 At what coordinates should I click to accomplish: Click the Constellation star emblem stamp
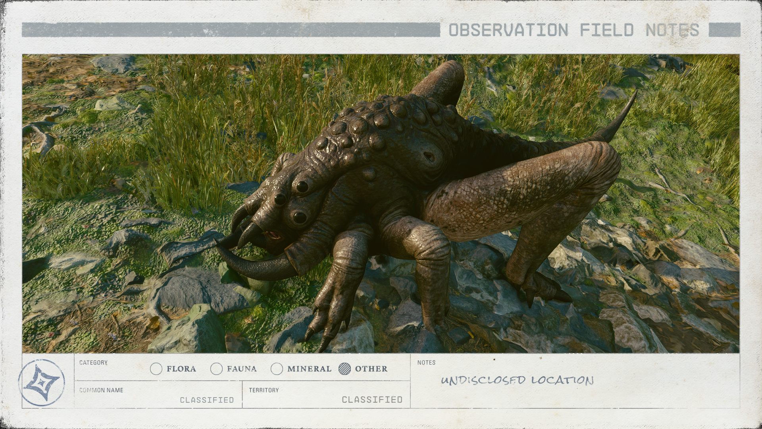point(42,383)
